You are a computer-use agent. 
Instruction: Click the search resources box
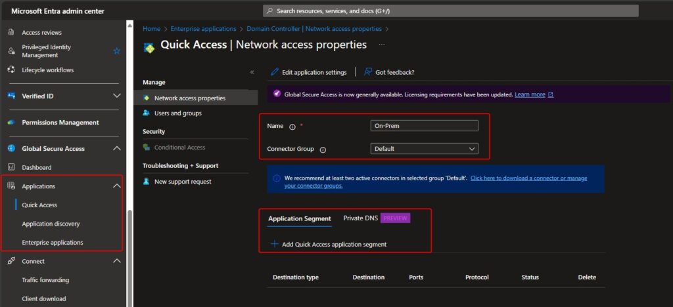pyautogui.click(x=451, y=11)
